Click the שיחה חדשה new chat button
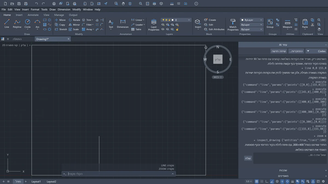This screenshot has width=328, height=184. (x=279, y=51)
